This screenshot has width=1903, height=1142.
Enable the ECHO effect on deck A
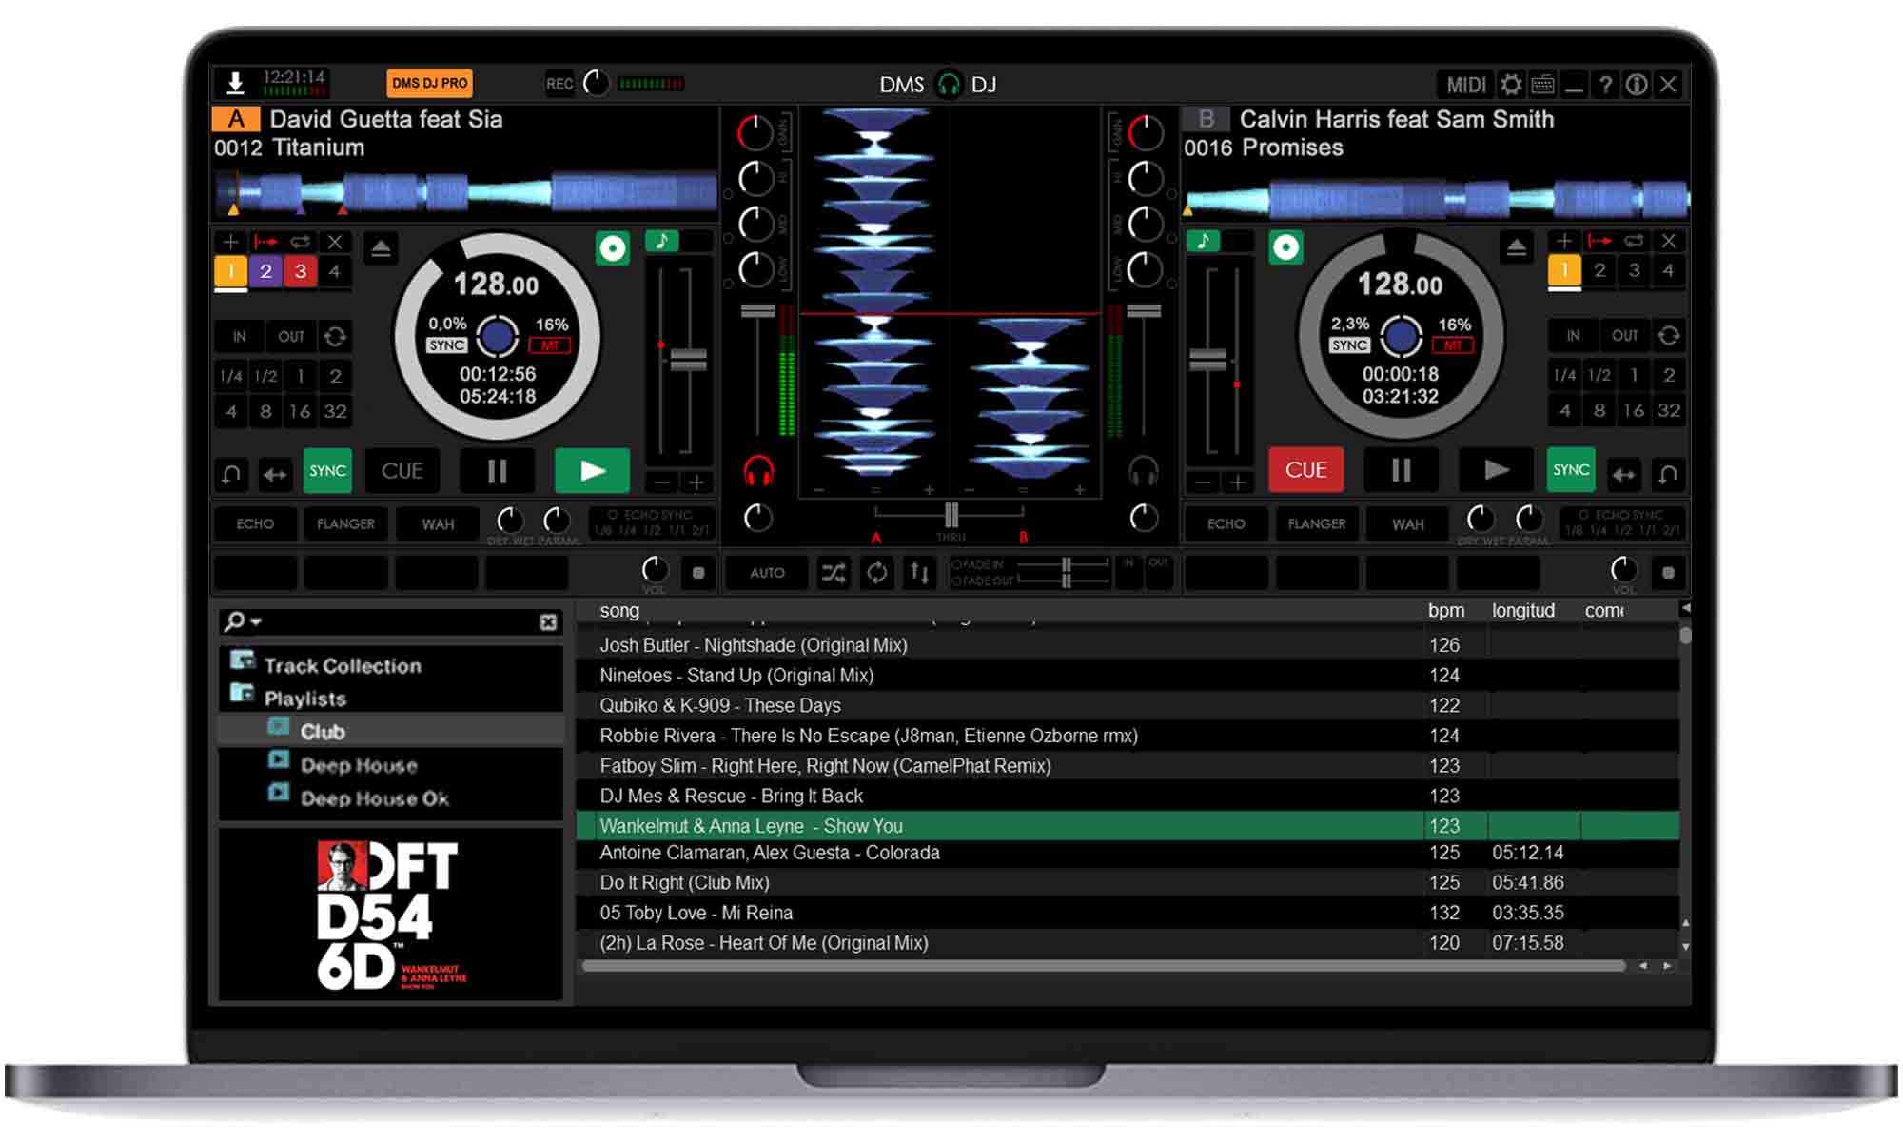click(x=255, y=524)
